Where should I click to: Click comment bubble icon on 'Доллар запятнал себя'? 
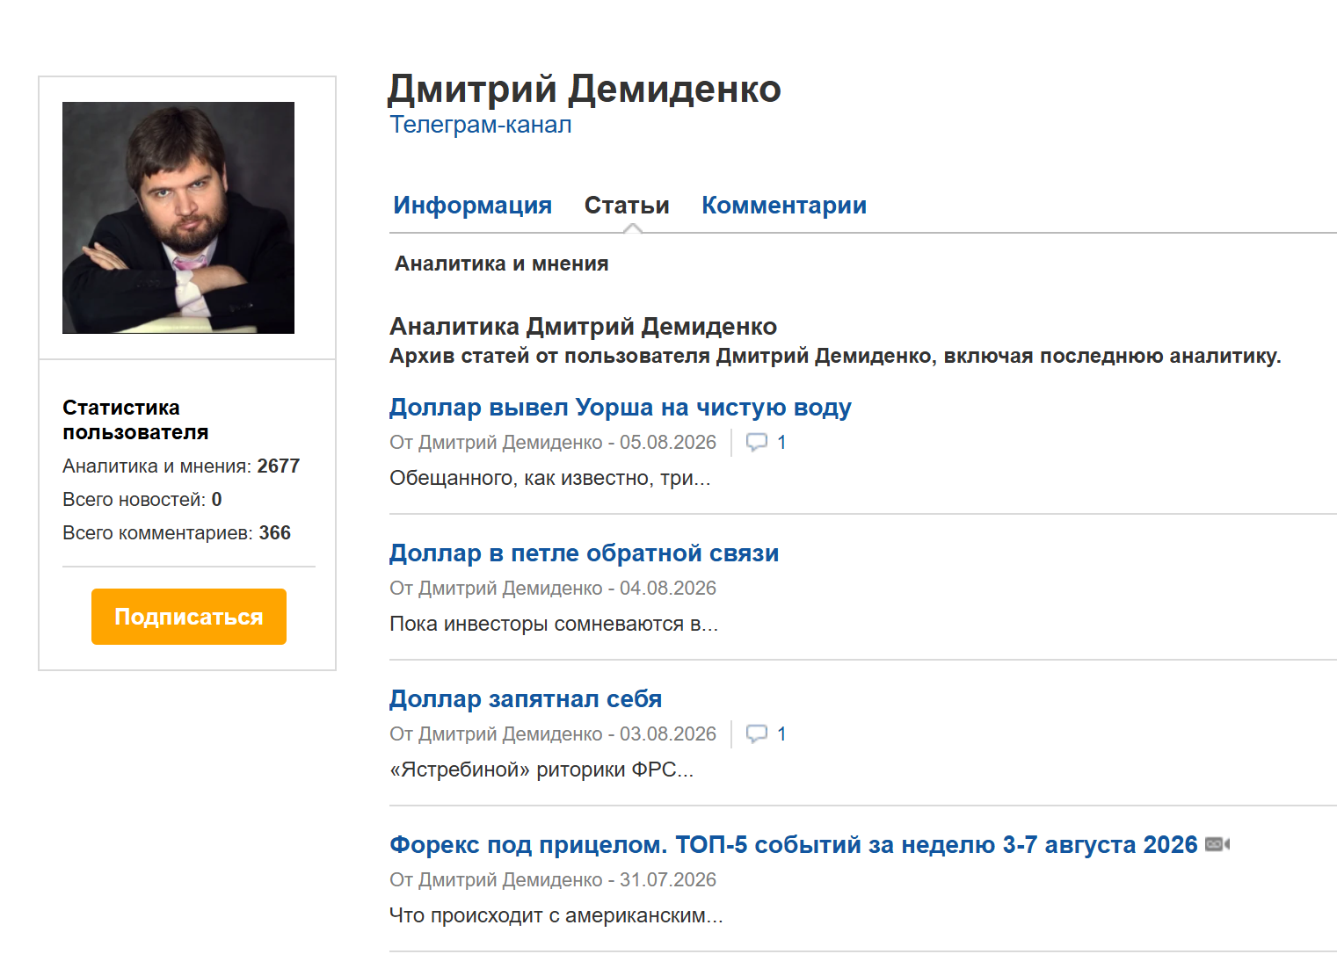coord(756,734)
